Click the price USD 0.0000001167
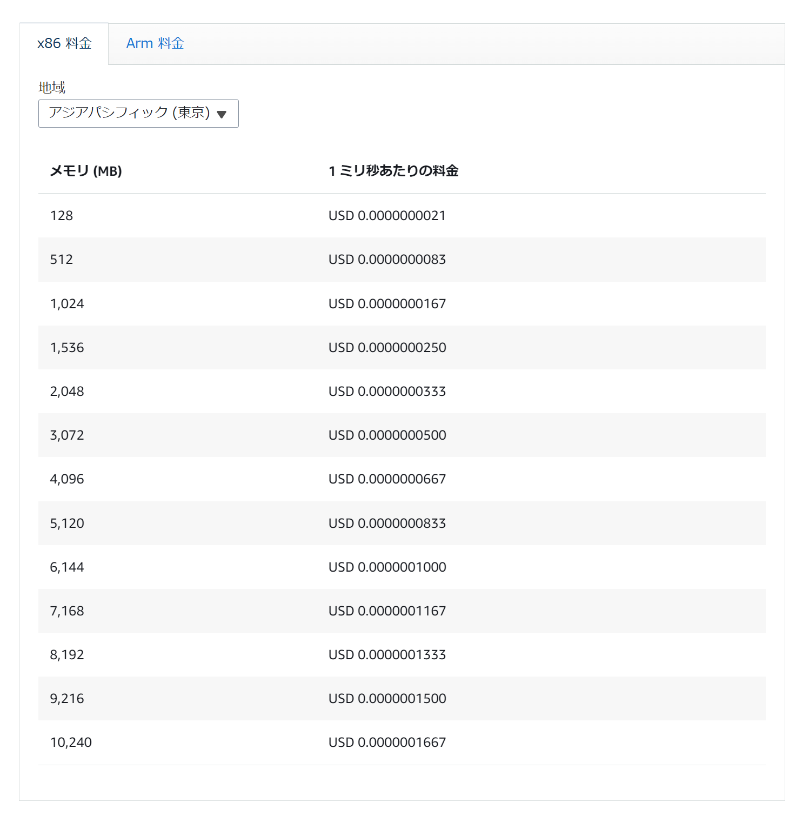Image resolution: width=789 pixels, height=815 pixels. (x=387, y=611)
